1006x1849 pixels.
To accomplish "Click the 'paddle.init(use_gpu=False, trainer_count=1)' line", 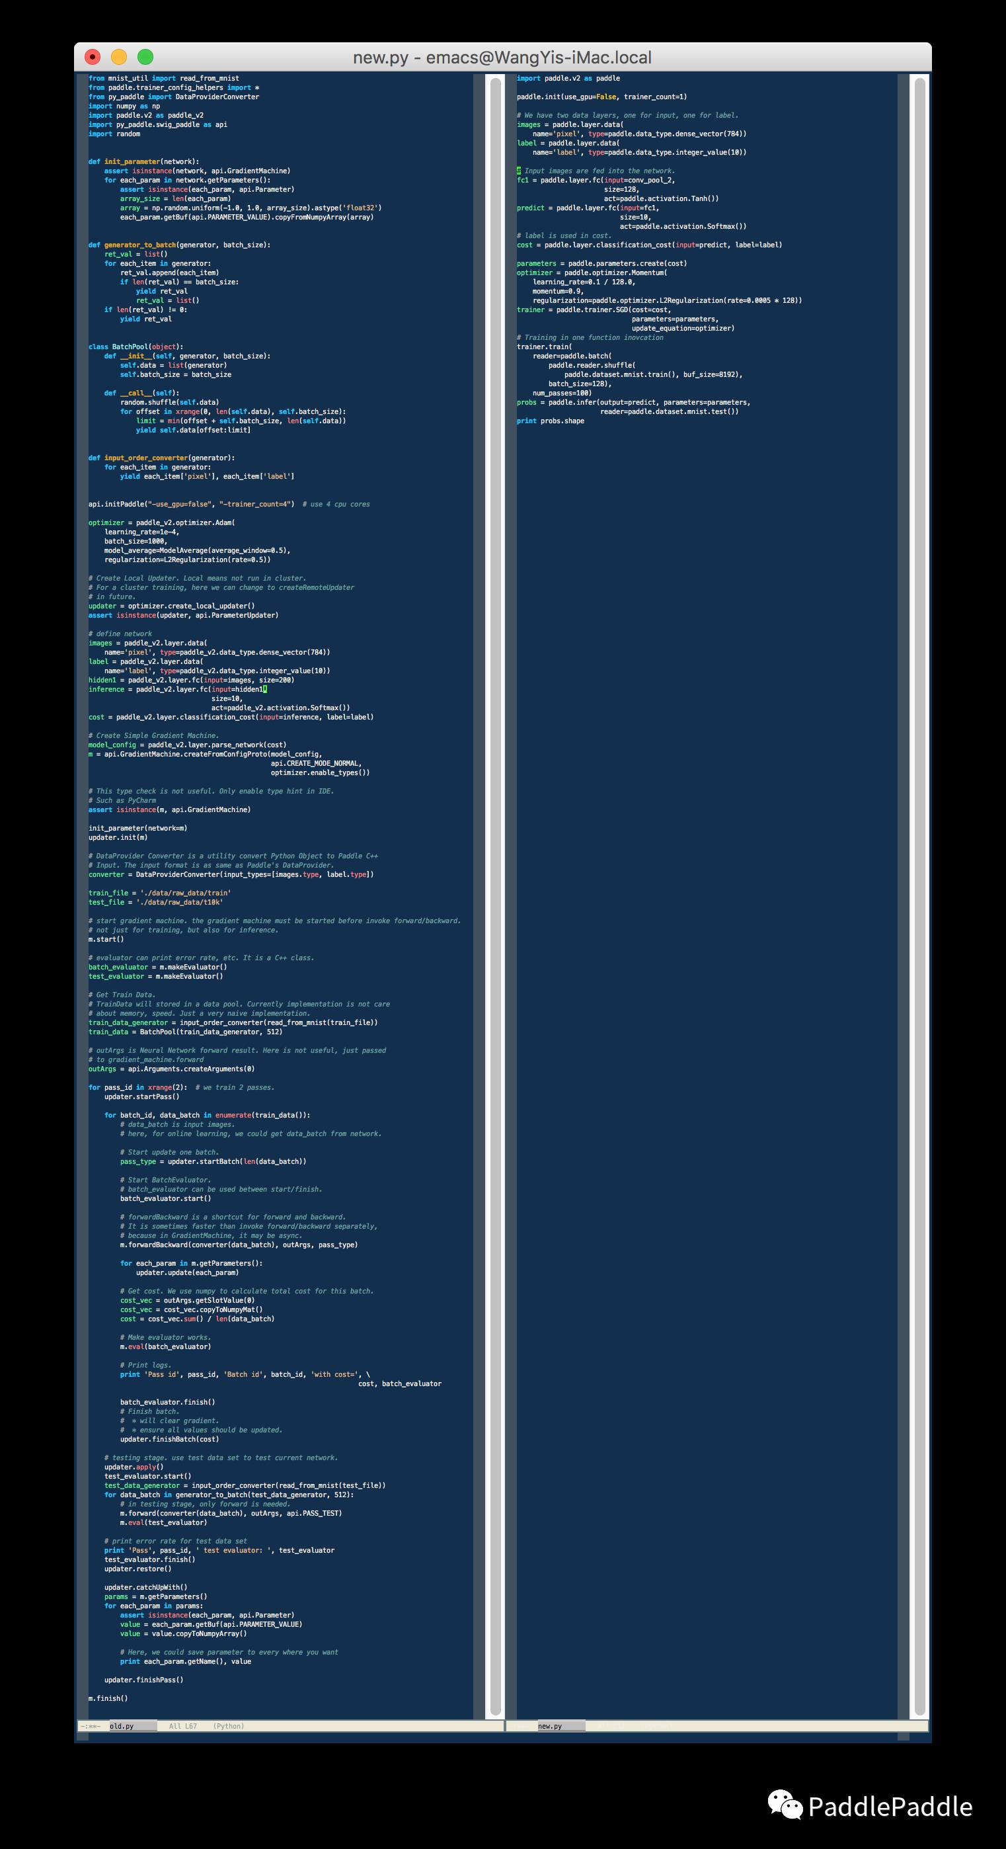I will (602, 97).
